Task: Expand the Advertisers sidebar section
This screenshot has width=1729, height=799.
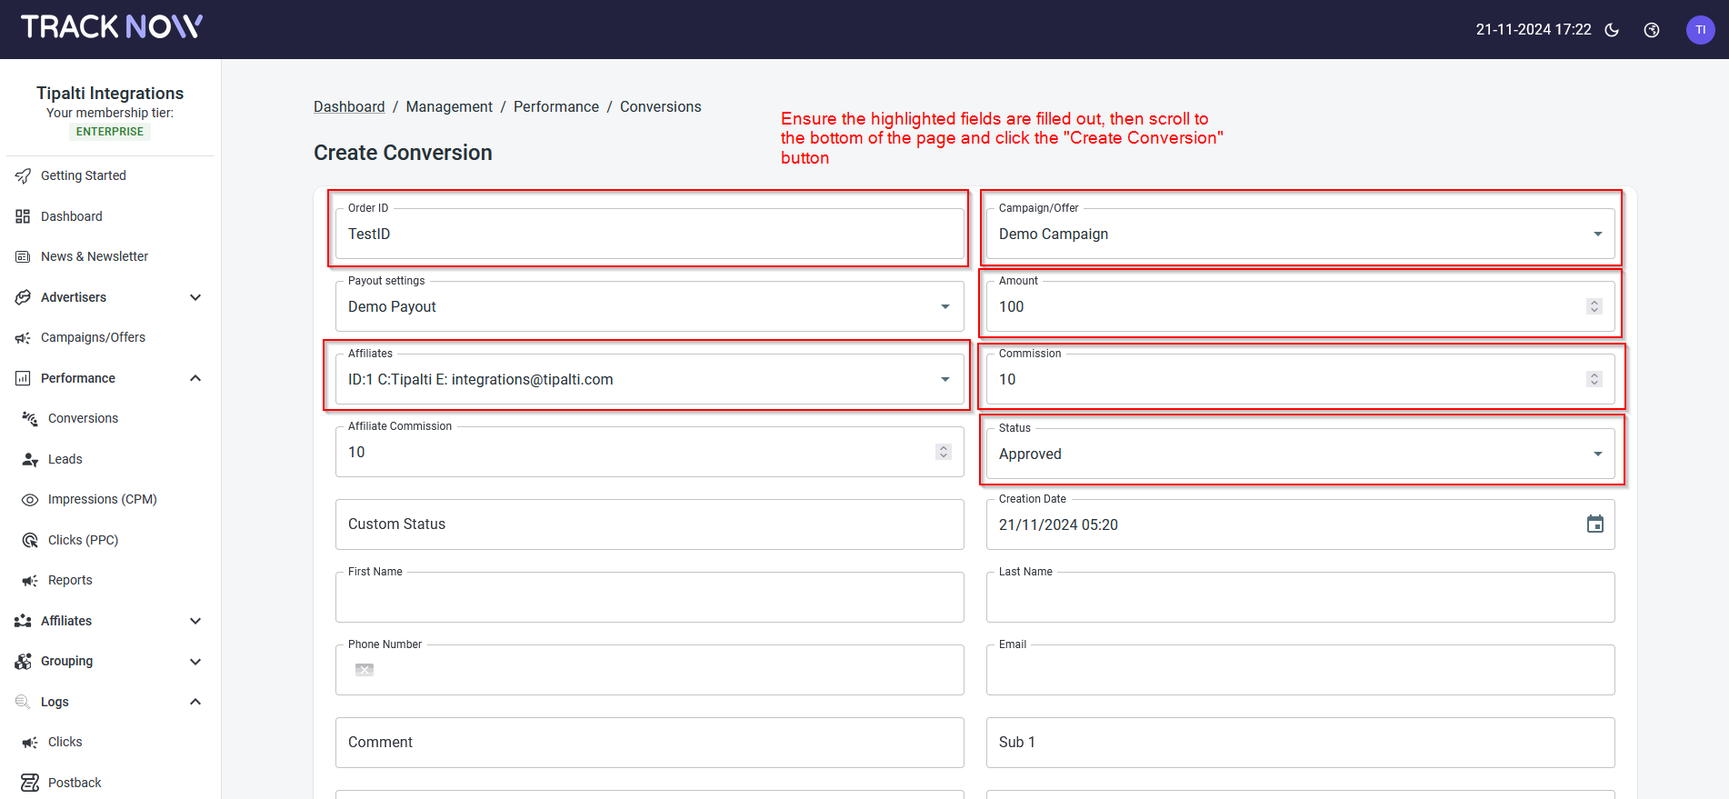Action: [x=195, y=297]
